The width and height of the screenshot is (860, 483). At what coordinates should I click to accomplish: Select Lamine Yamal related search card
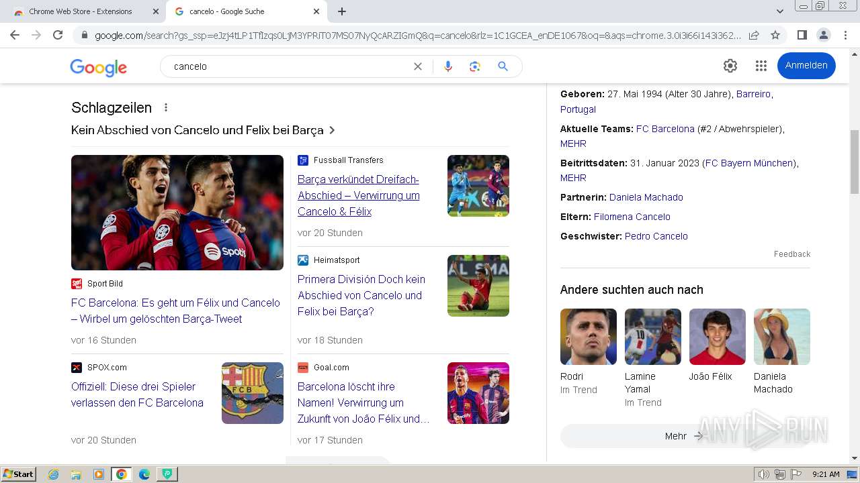point(653,358)
